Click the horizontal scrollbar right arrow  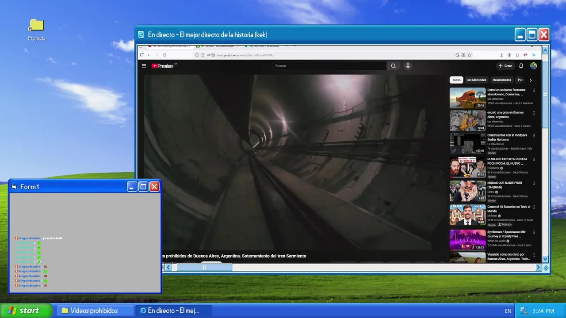(x=538, y=267)
